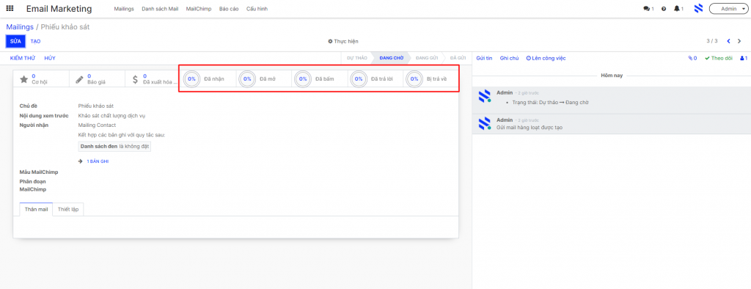Click the Email Marketing app title

pos(59,9)
